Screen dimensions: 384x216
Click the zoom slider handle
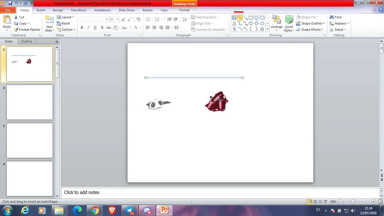[353, 202]
